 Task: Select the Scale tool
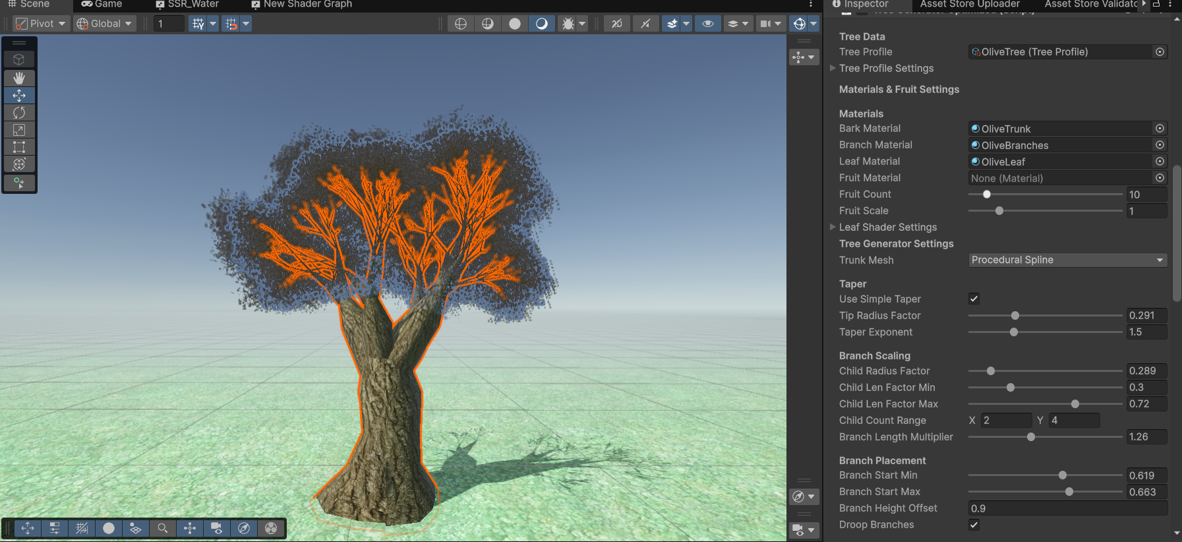click(19, 130)
